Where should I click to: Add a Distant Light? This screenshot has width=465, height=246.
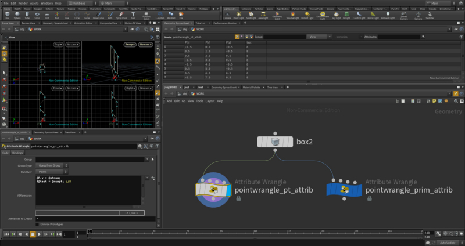(307, 15)
